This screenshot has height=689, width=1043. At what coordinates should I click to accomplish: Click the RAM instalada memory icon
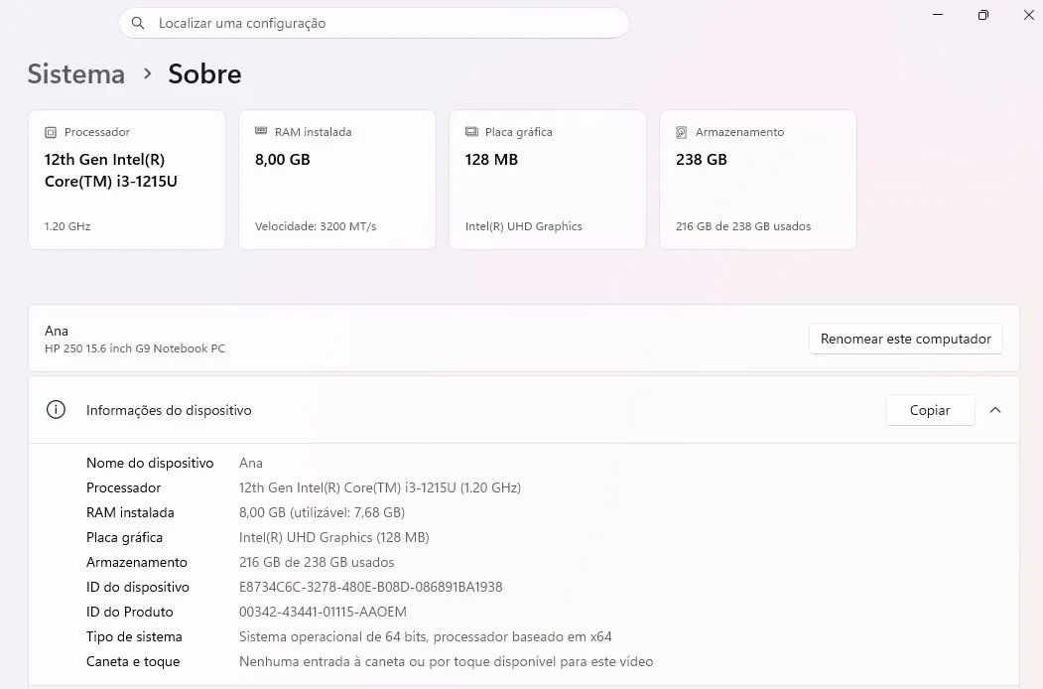tap(261, 131)
